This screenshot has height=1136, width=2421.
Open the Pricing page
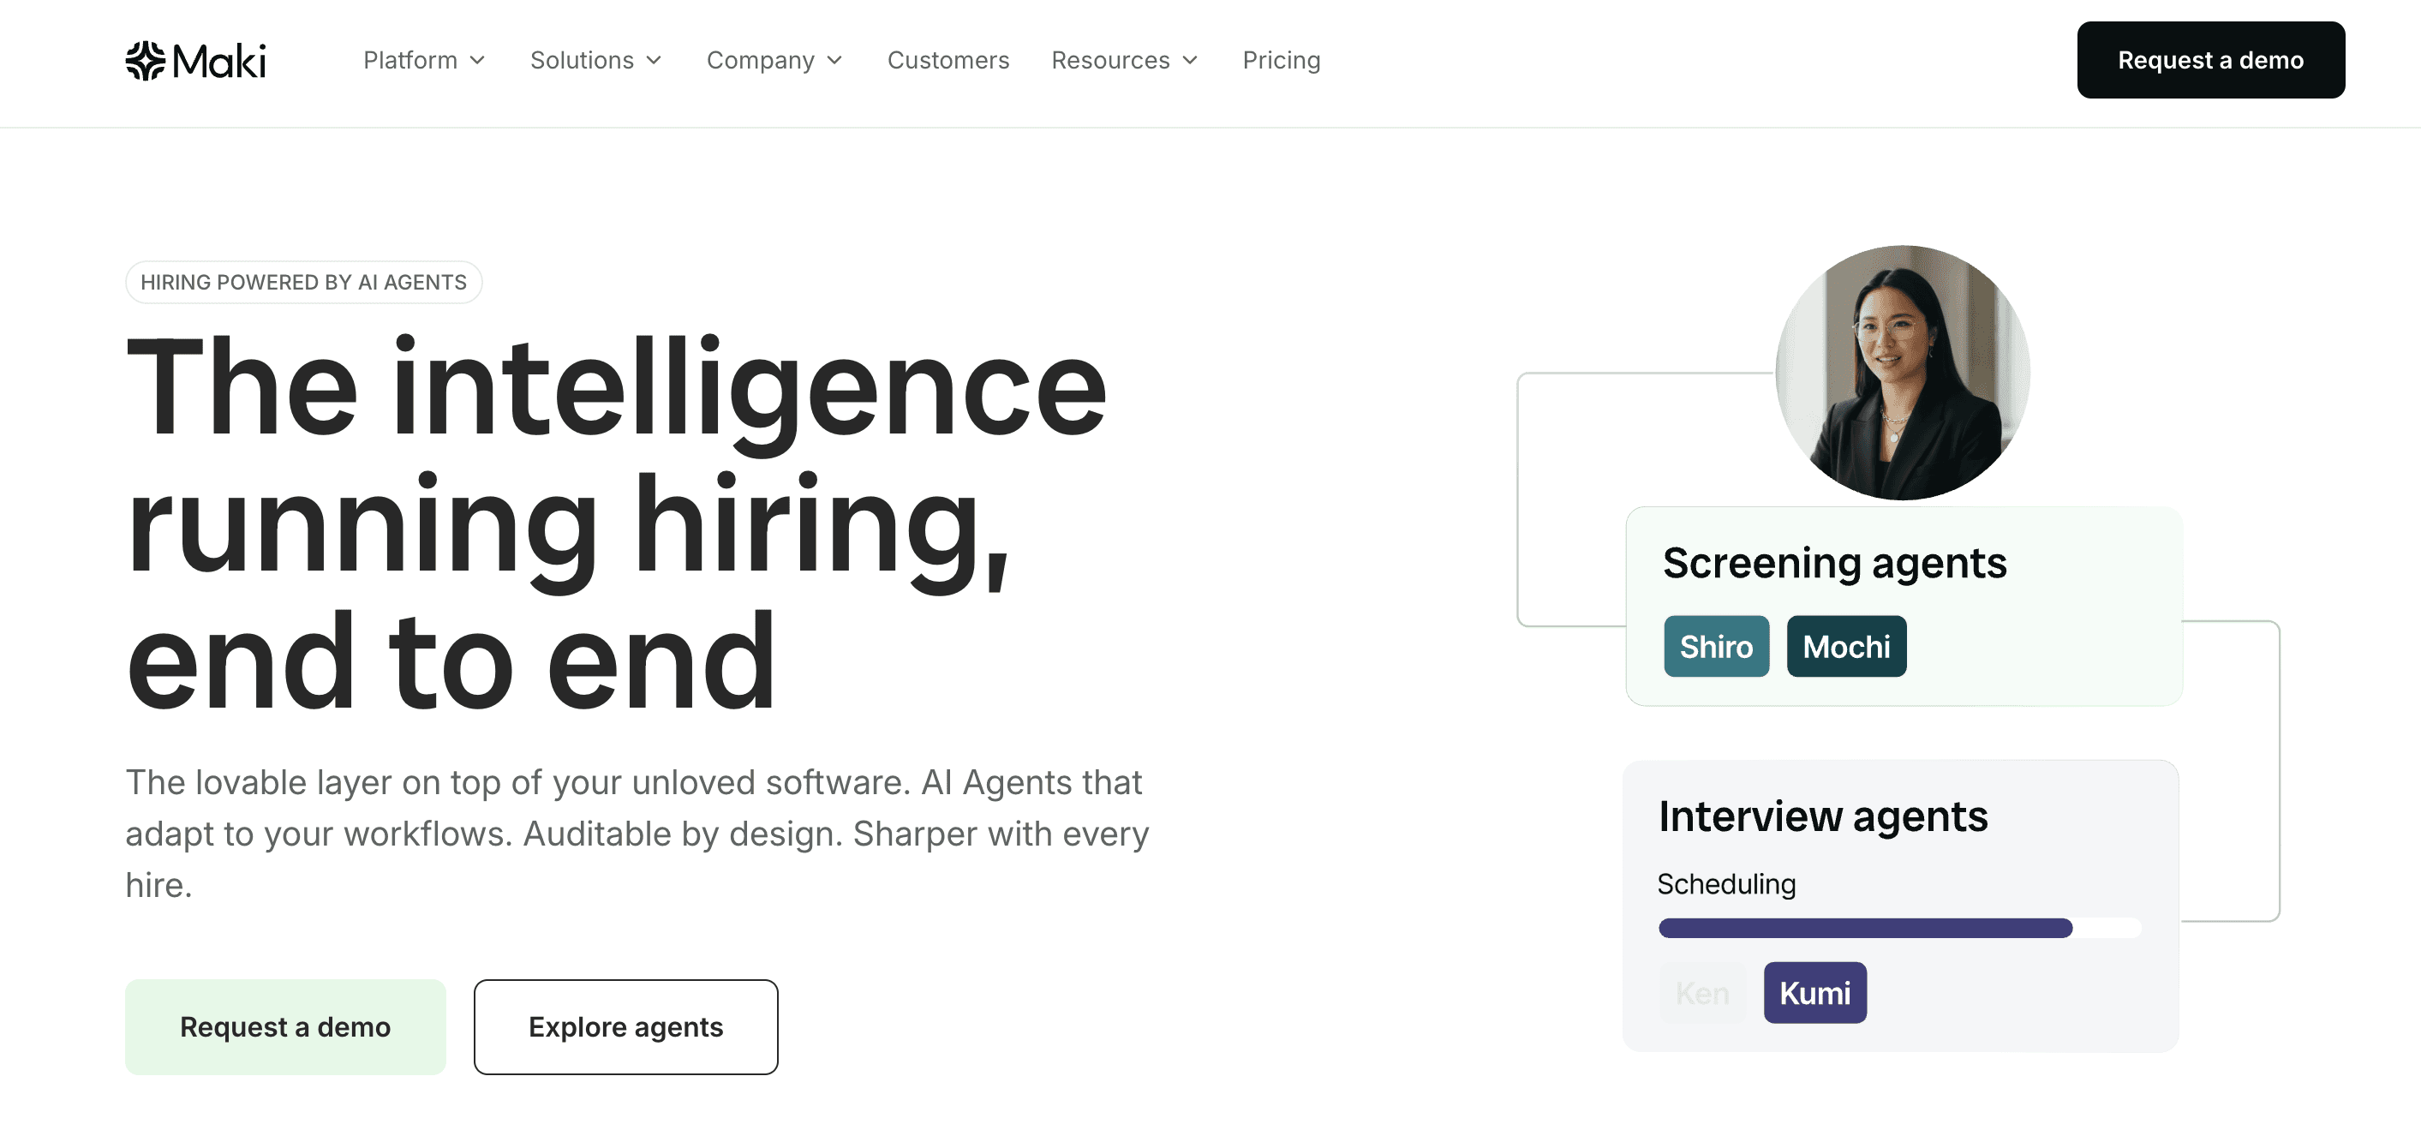pos(1281,60)
